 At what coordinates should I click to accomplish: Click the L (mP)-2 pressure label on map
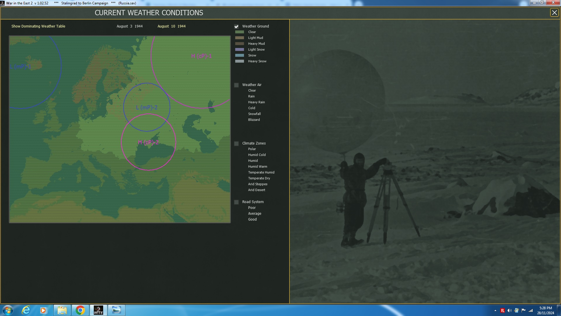[x=147, y=107]
